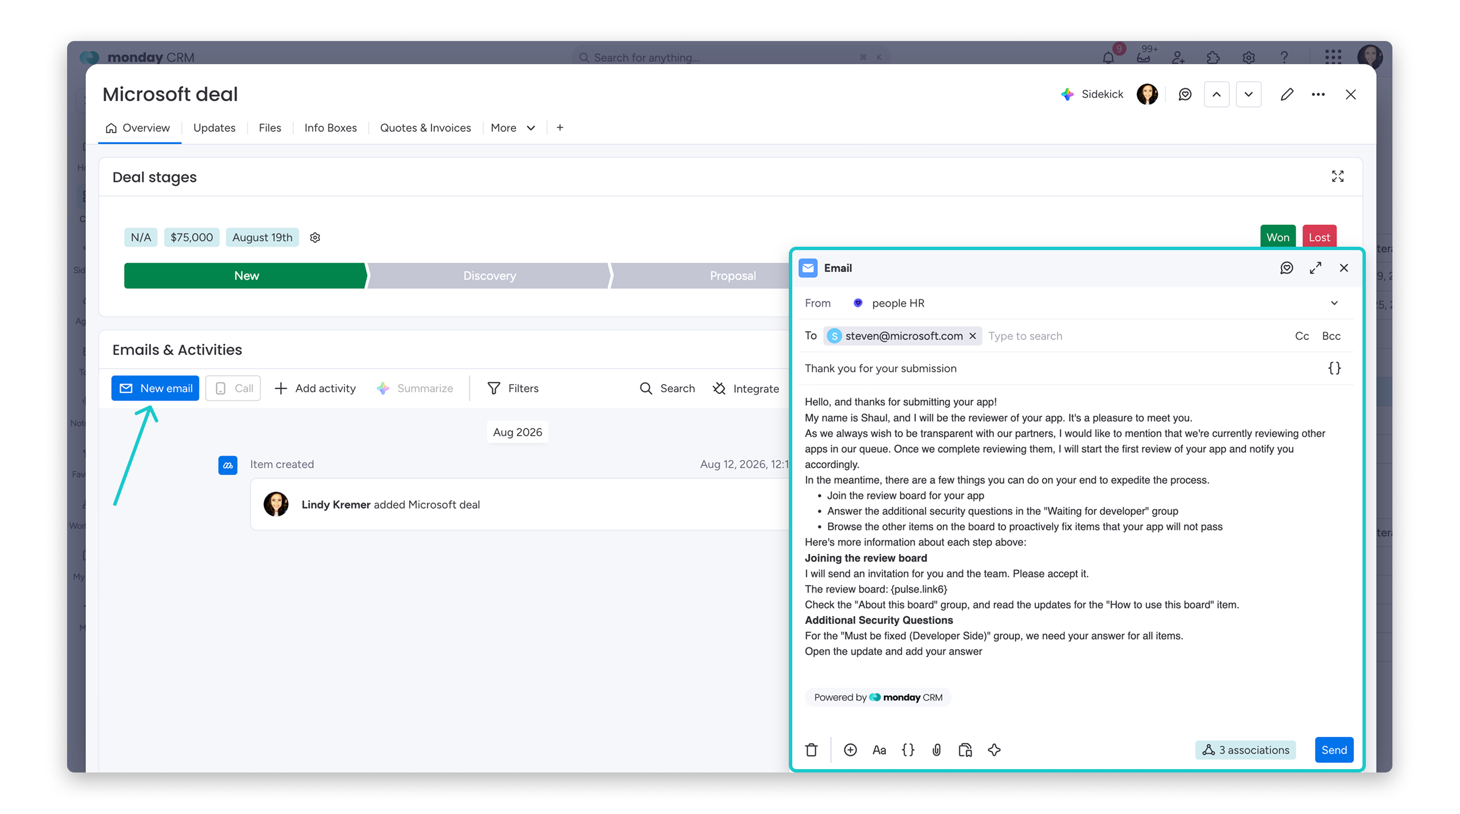
Task: Click Summarize with AI
Action: [x=415, y=388]
